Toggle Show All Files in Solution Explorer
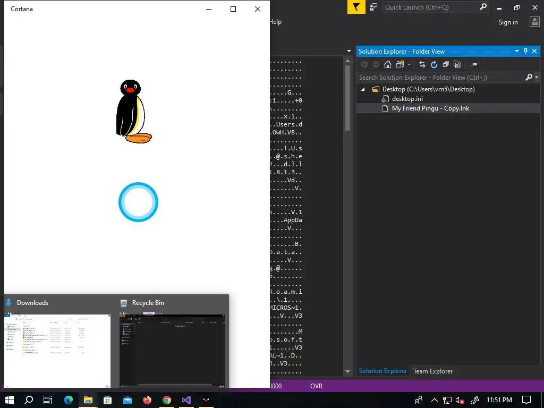Screen dimensions: 544x408 [457, 64]
